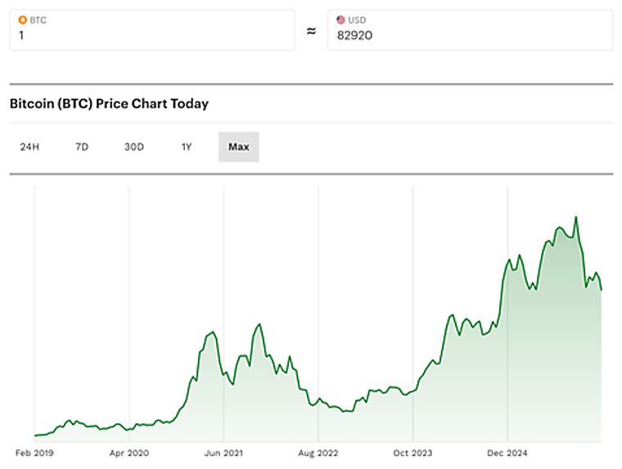622x469 pixels.
Task: Click the 'Aug 2022' axis label
Action: tap(318, 453)
